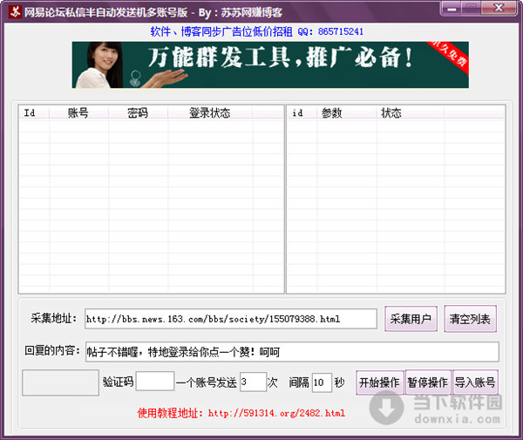Click the captcha image placeholder box
The image size is (523, 440).
pyautogui.click(x=61, y=382)
